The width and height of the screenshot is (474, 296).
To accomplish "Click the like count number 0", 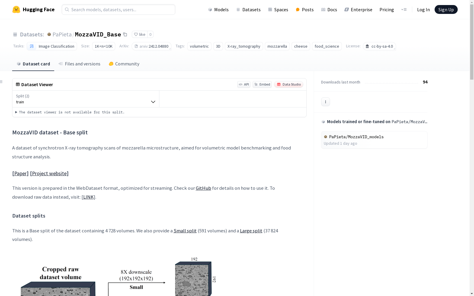I will [x=150, y=34].
